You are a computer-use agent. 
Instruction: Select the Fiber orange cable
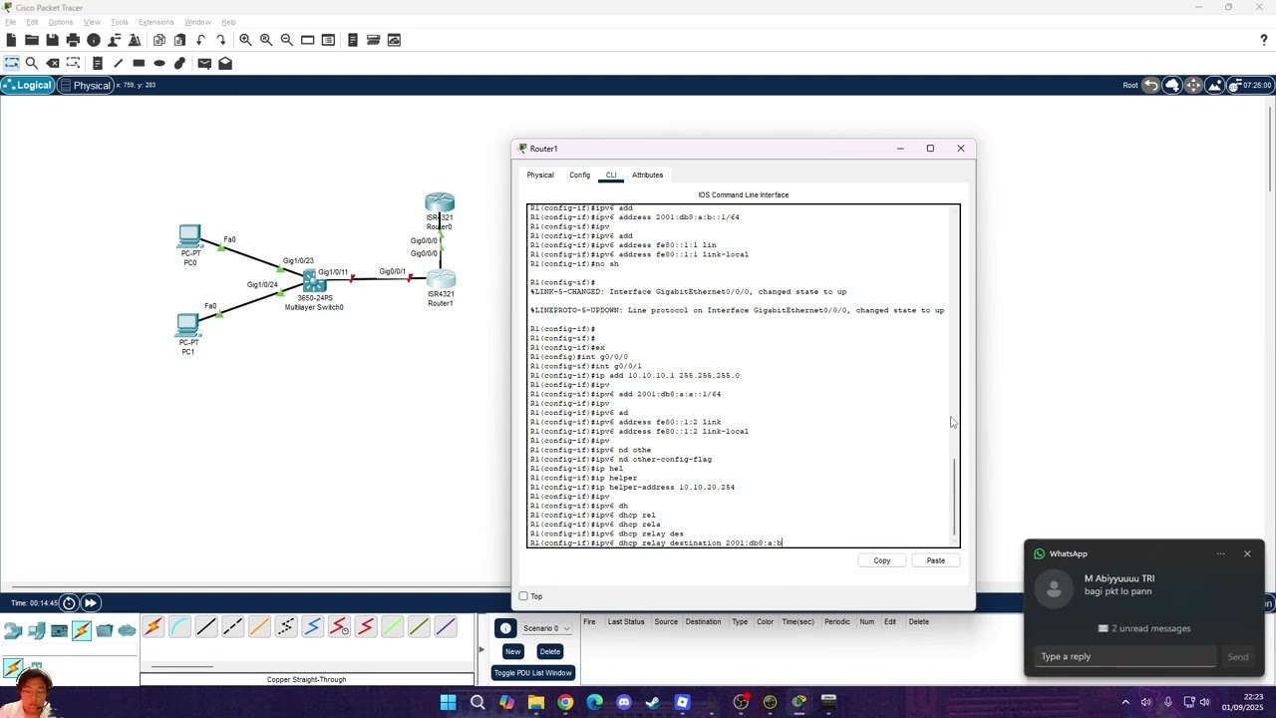(x=259, y=627)
